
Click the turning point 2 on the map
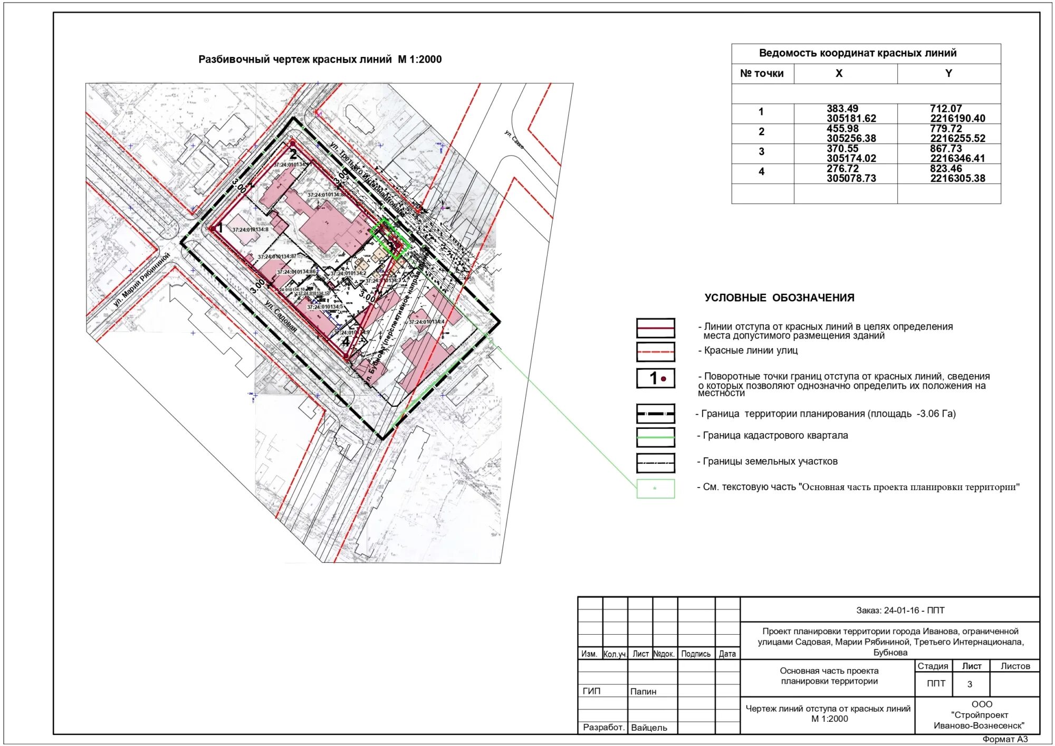(293, 144)
